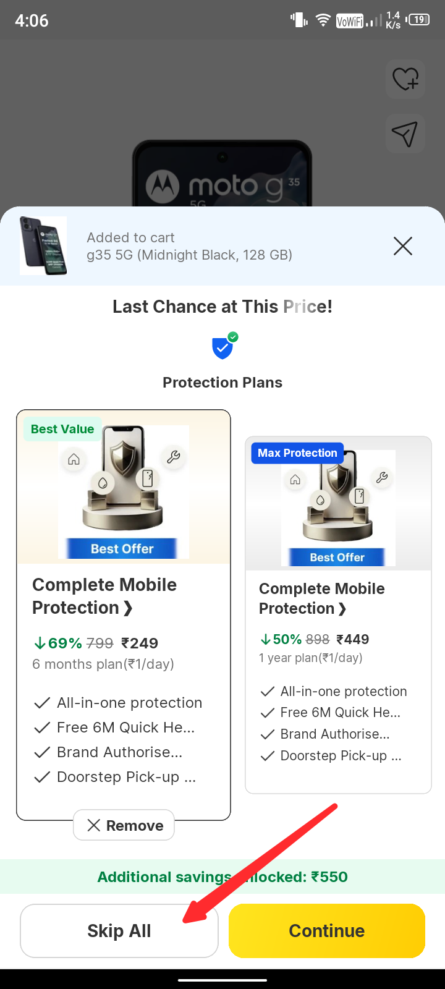The height and width of the screenshot is (989, 445).
Task: Open the g35 5G cart thumbnail
Action: [43, 245]
